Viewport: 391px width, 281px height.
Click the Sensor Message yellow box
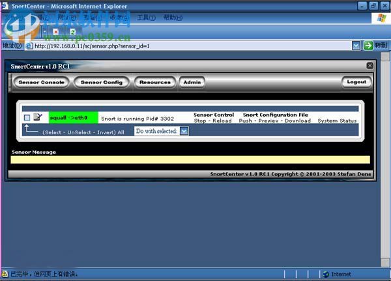click(x=190, y=160)
